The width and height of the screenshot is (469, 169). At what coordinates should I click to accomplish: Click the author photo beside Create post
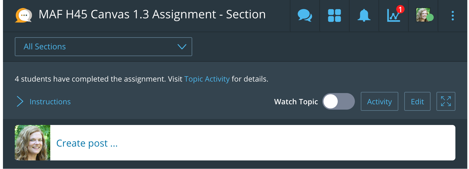tap(33, 143)
